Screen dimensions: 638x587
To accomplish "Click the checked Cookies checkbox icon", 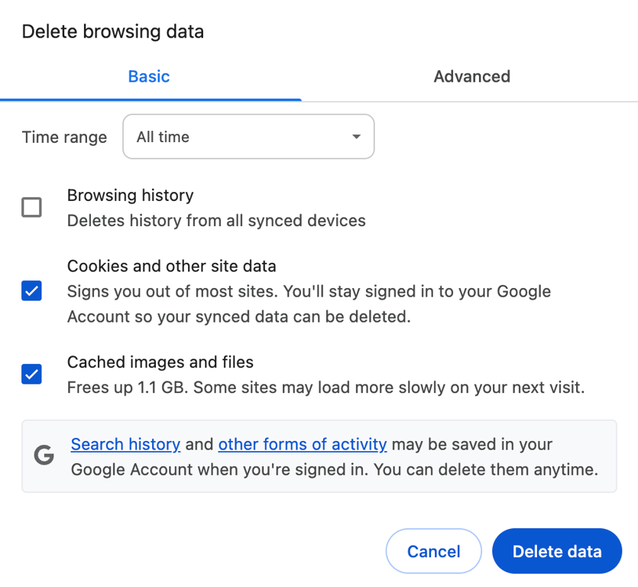I will 31,291.
